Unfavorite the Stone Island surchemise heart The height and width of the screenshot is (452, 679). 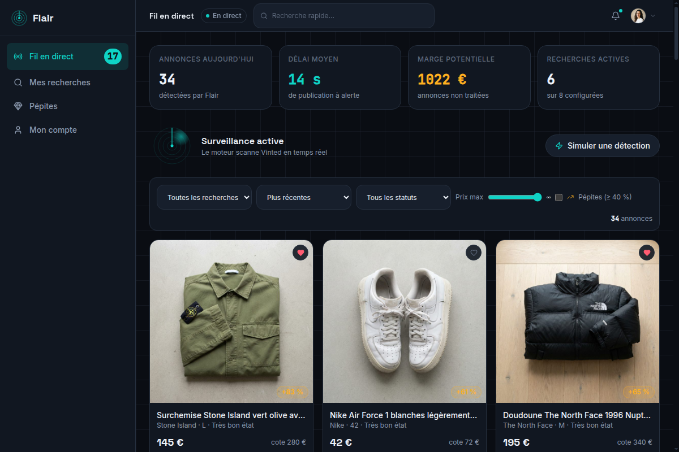coord(300,253)
